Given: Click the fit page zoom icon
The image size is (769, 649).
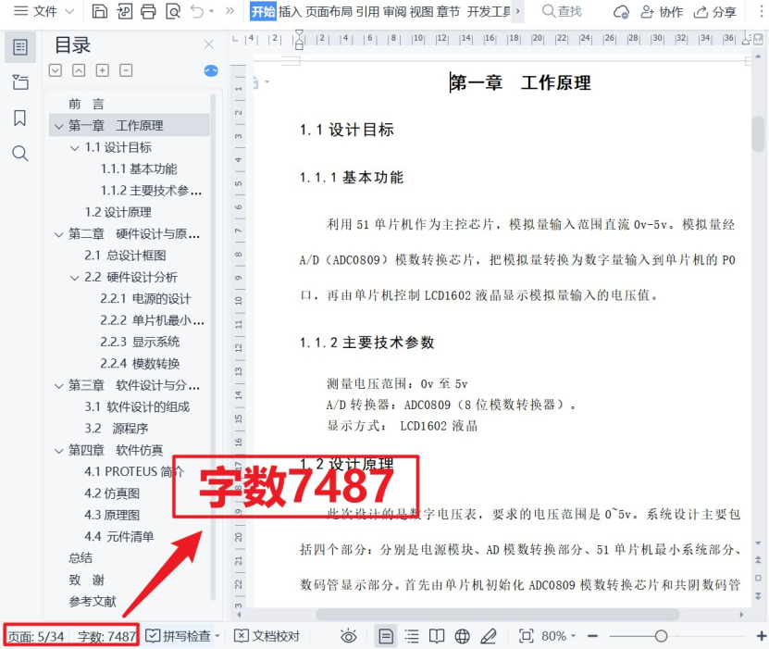Looking at the screenshot, I should (527, 636).
